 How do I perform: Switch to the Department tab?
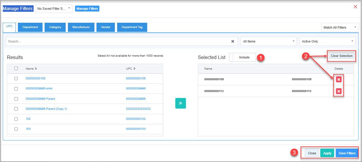coord(30,27)
